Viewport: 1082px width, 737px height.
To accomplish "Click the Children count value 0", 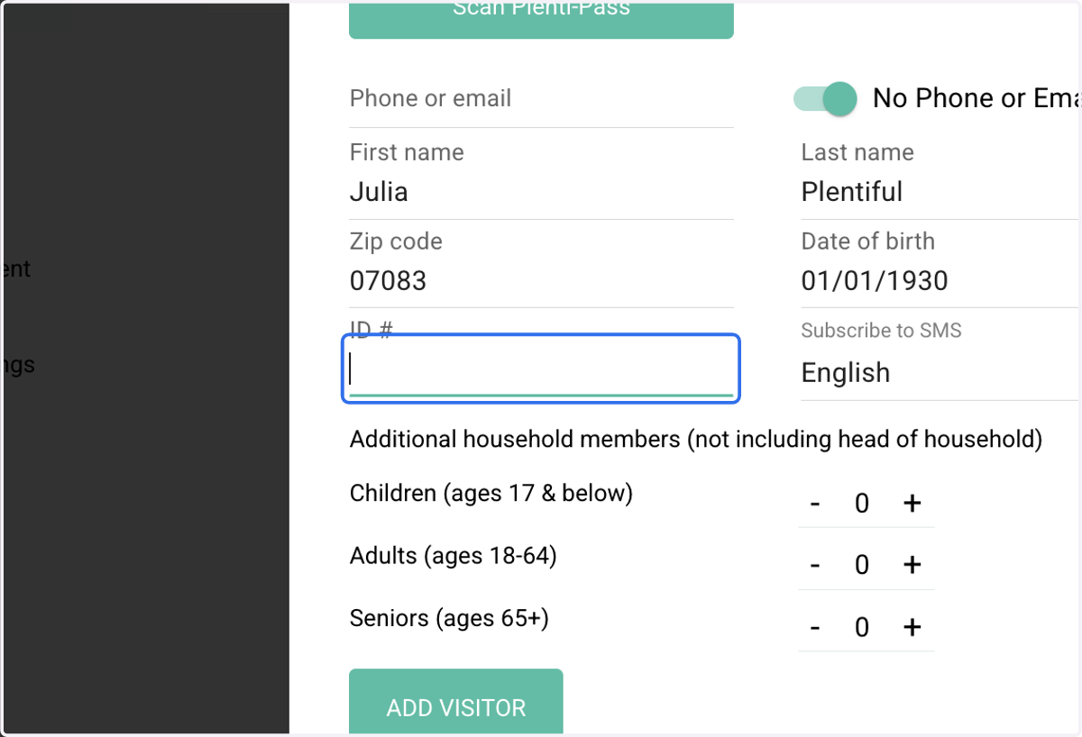I will point(862,503).
